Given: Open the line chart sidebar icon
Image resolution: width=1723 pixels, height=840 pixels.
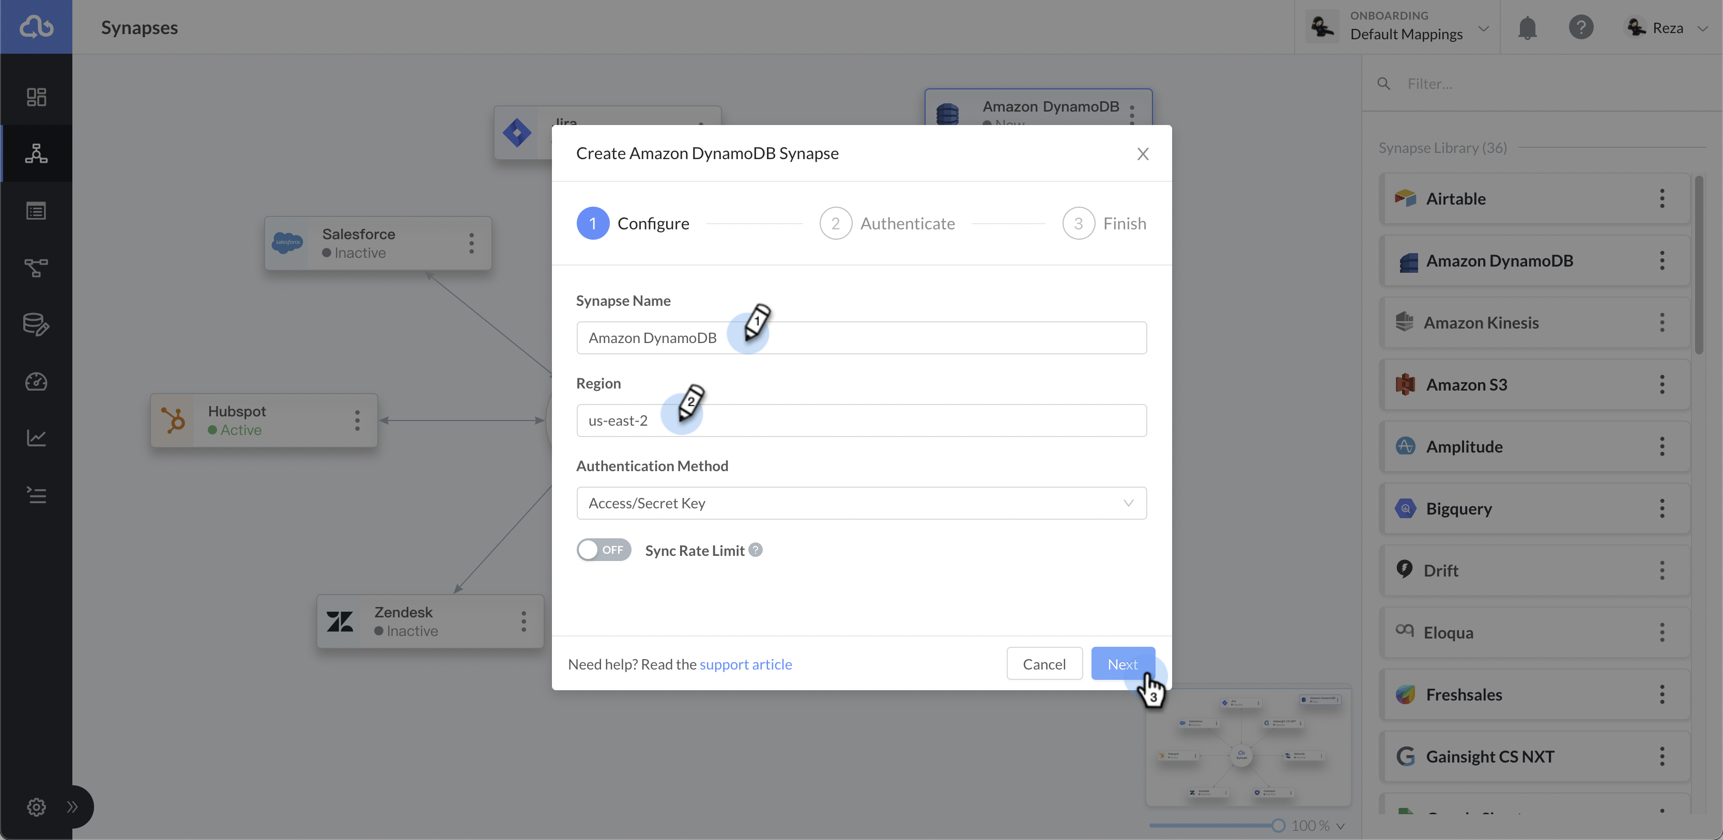Looking at the screenshot, I should (x=36, y=438).
